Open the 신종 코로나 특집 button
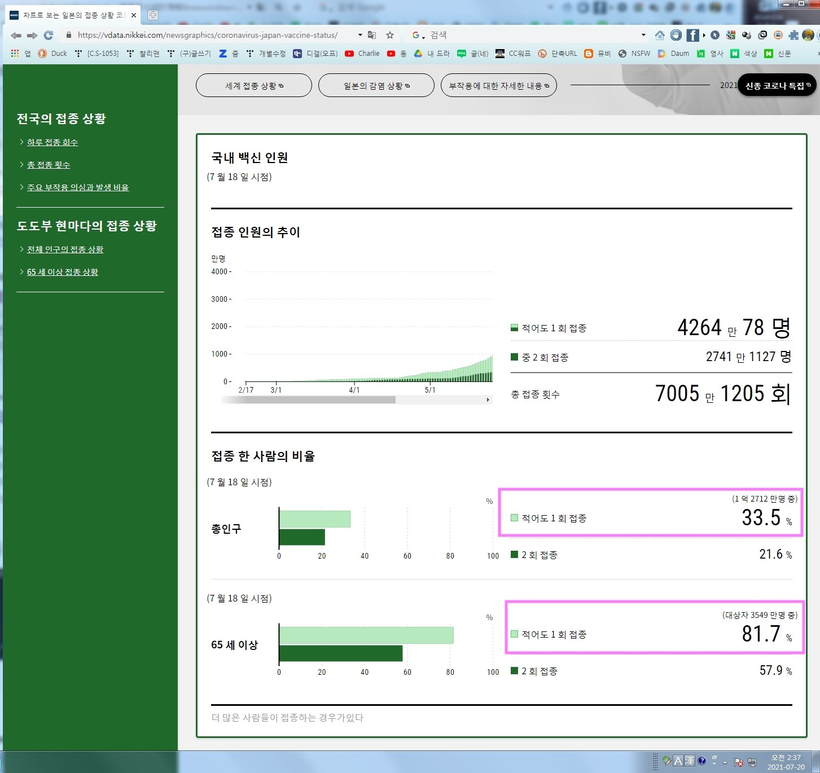The image size is (820, 773). 777,85
